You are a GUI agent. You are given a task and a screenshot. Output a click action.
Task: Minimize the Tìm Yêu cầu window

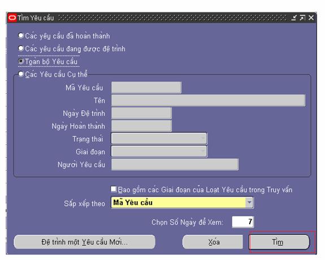pos(294,18)
